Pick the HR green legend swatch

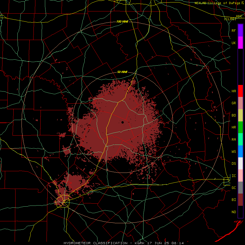pos(240,127)
